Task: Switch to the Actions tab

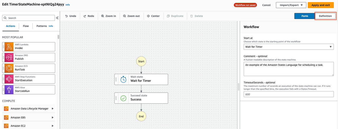Action: (x=11, y=26)
